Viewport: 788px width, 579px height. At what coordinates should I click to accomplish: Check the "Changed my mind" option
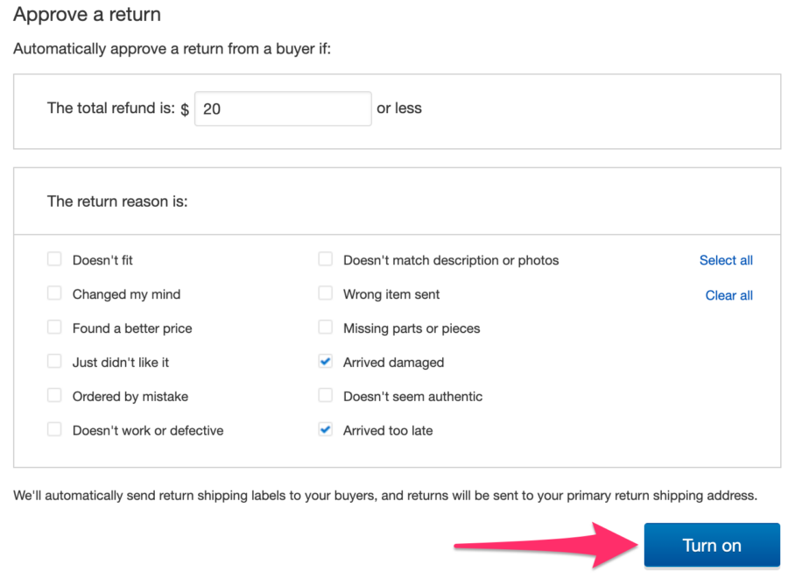pos(54,293)
